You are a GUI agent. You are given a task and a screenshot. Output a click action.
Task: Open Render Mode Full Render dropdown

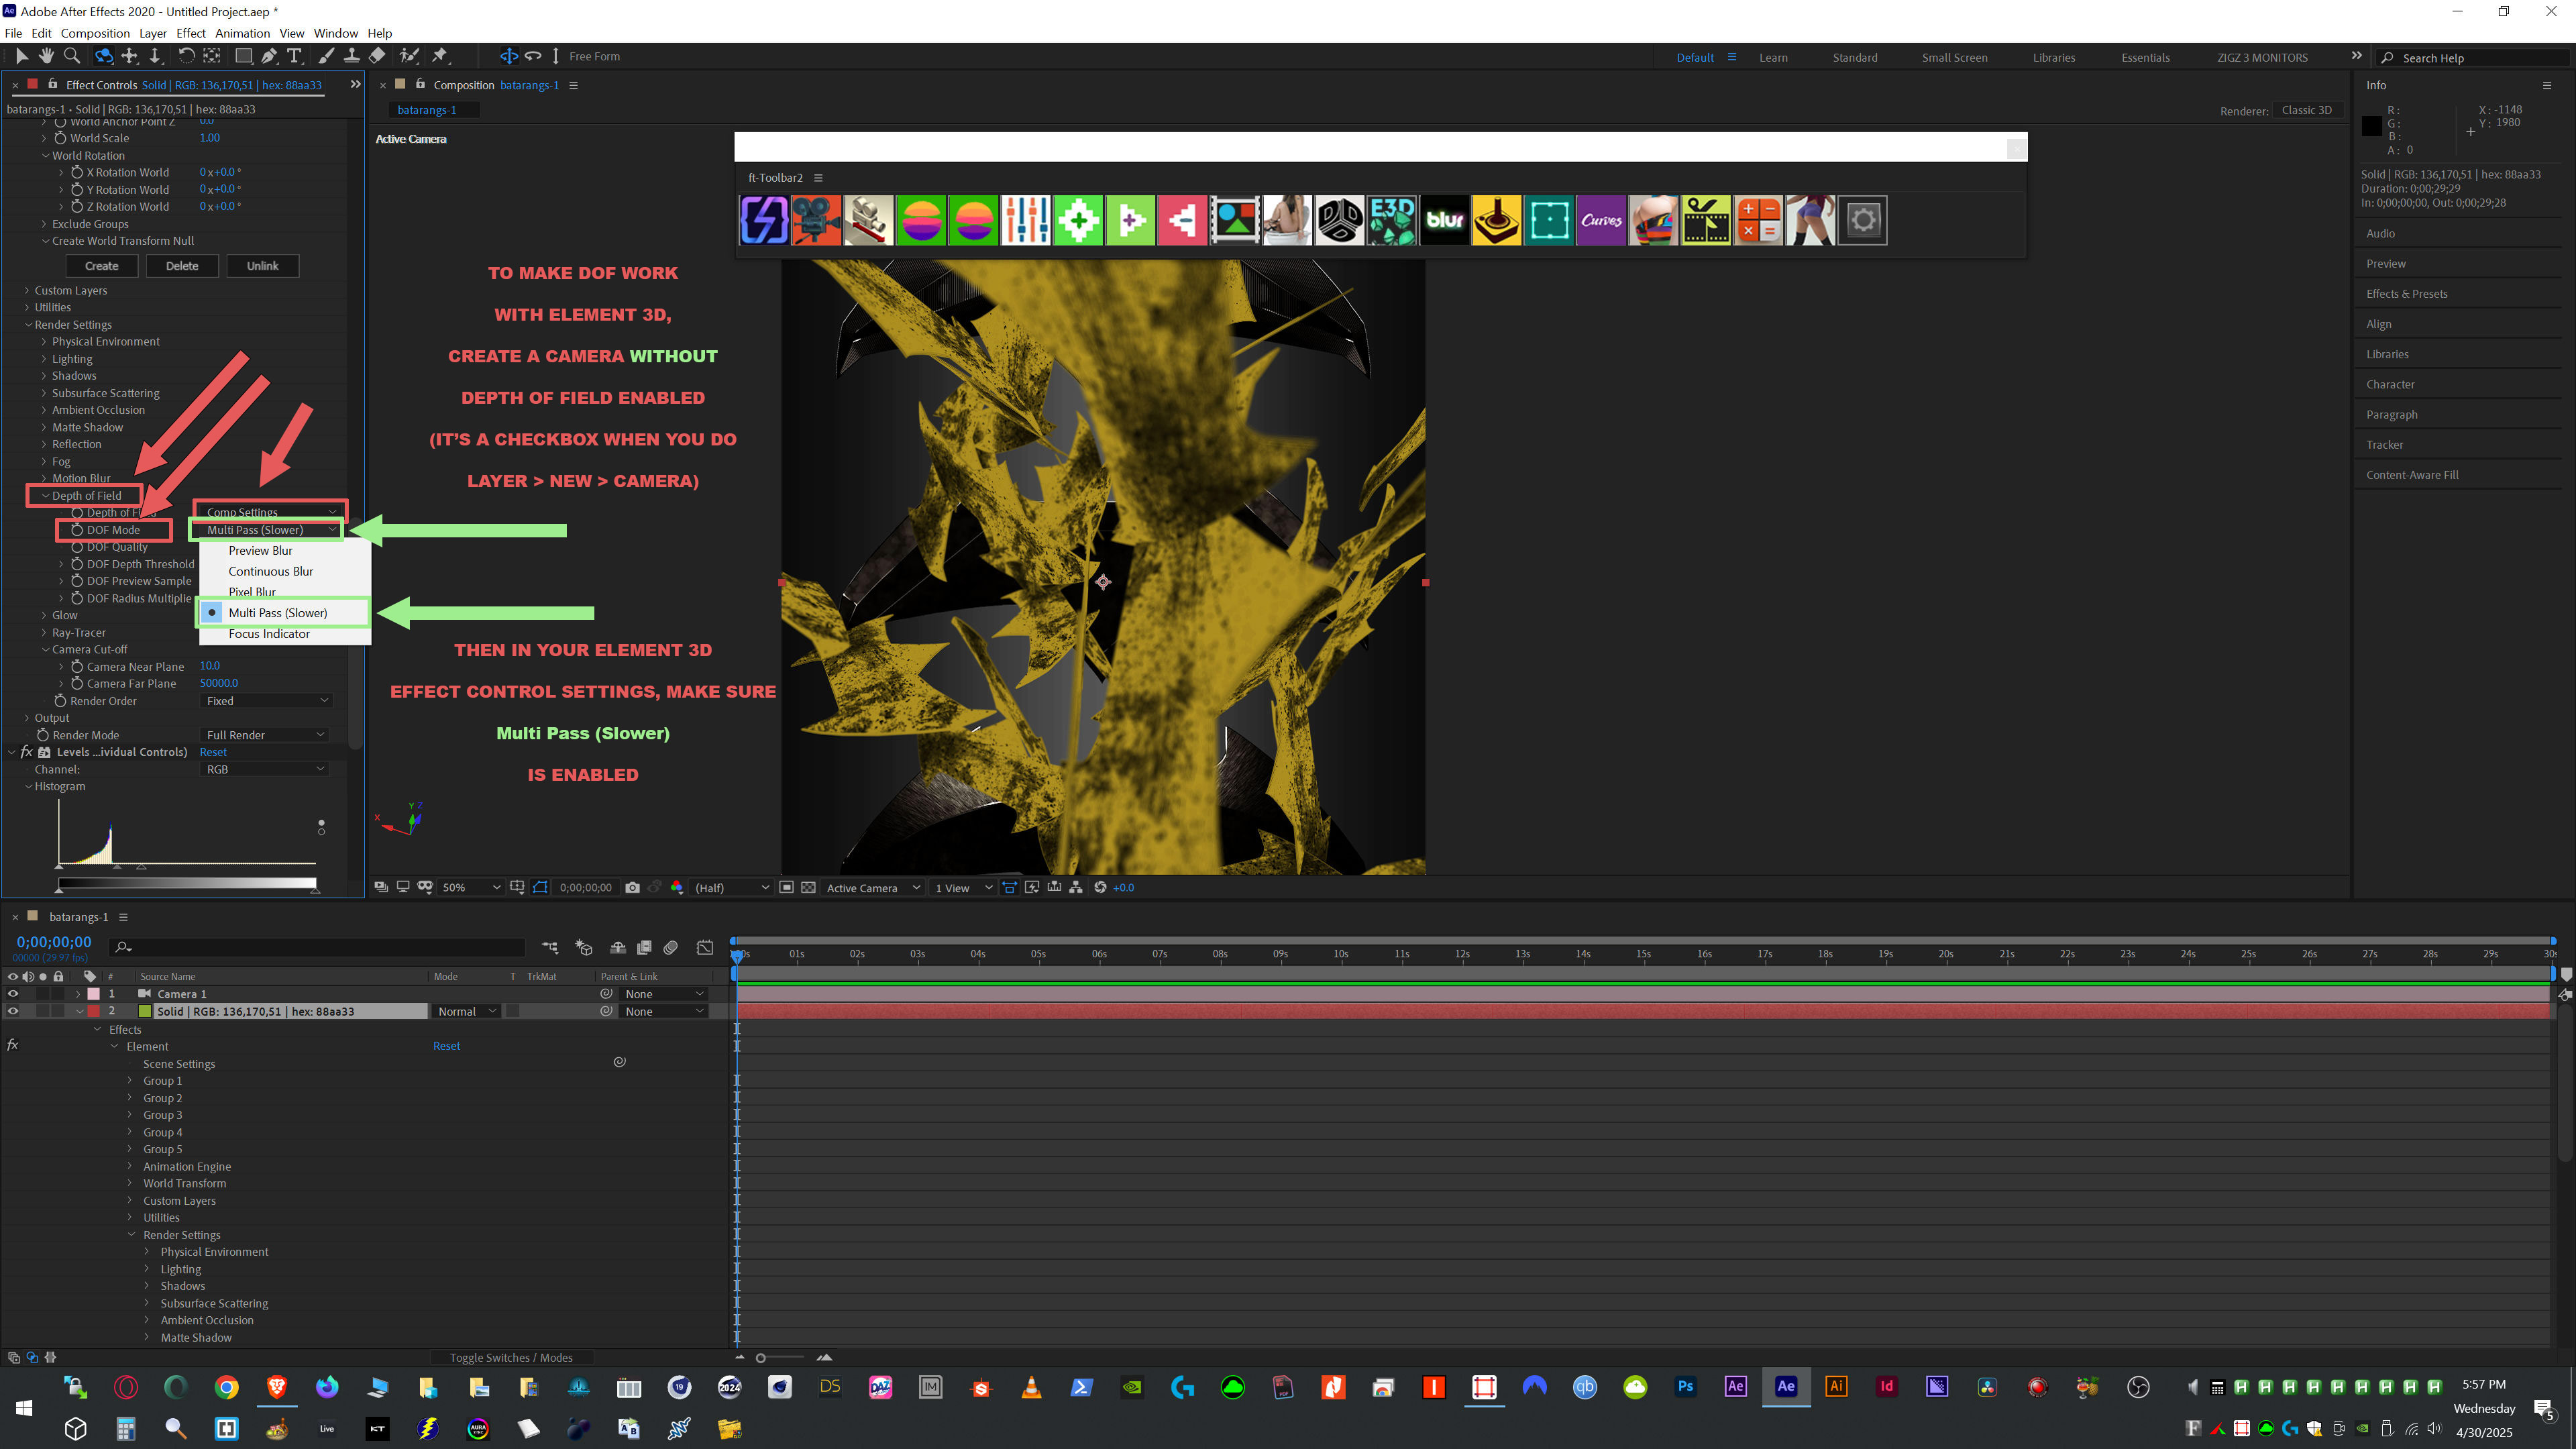click(x=266, y=735)
